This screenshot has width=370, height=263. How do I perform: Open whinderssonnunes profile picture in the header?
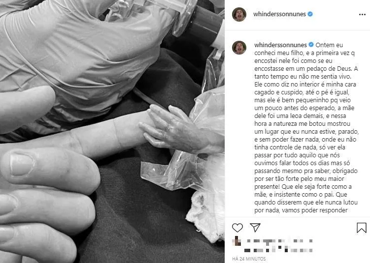[239, 14]
